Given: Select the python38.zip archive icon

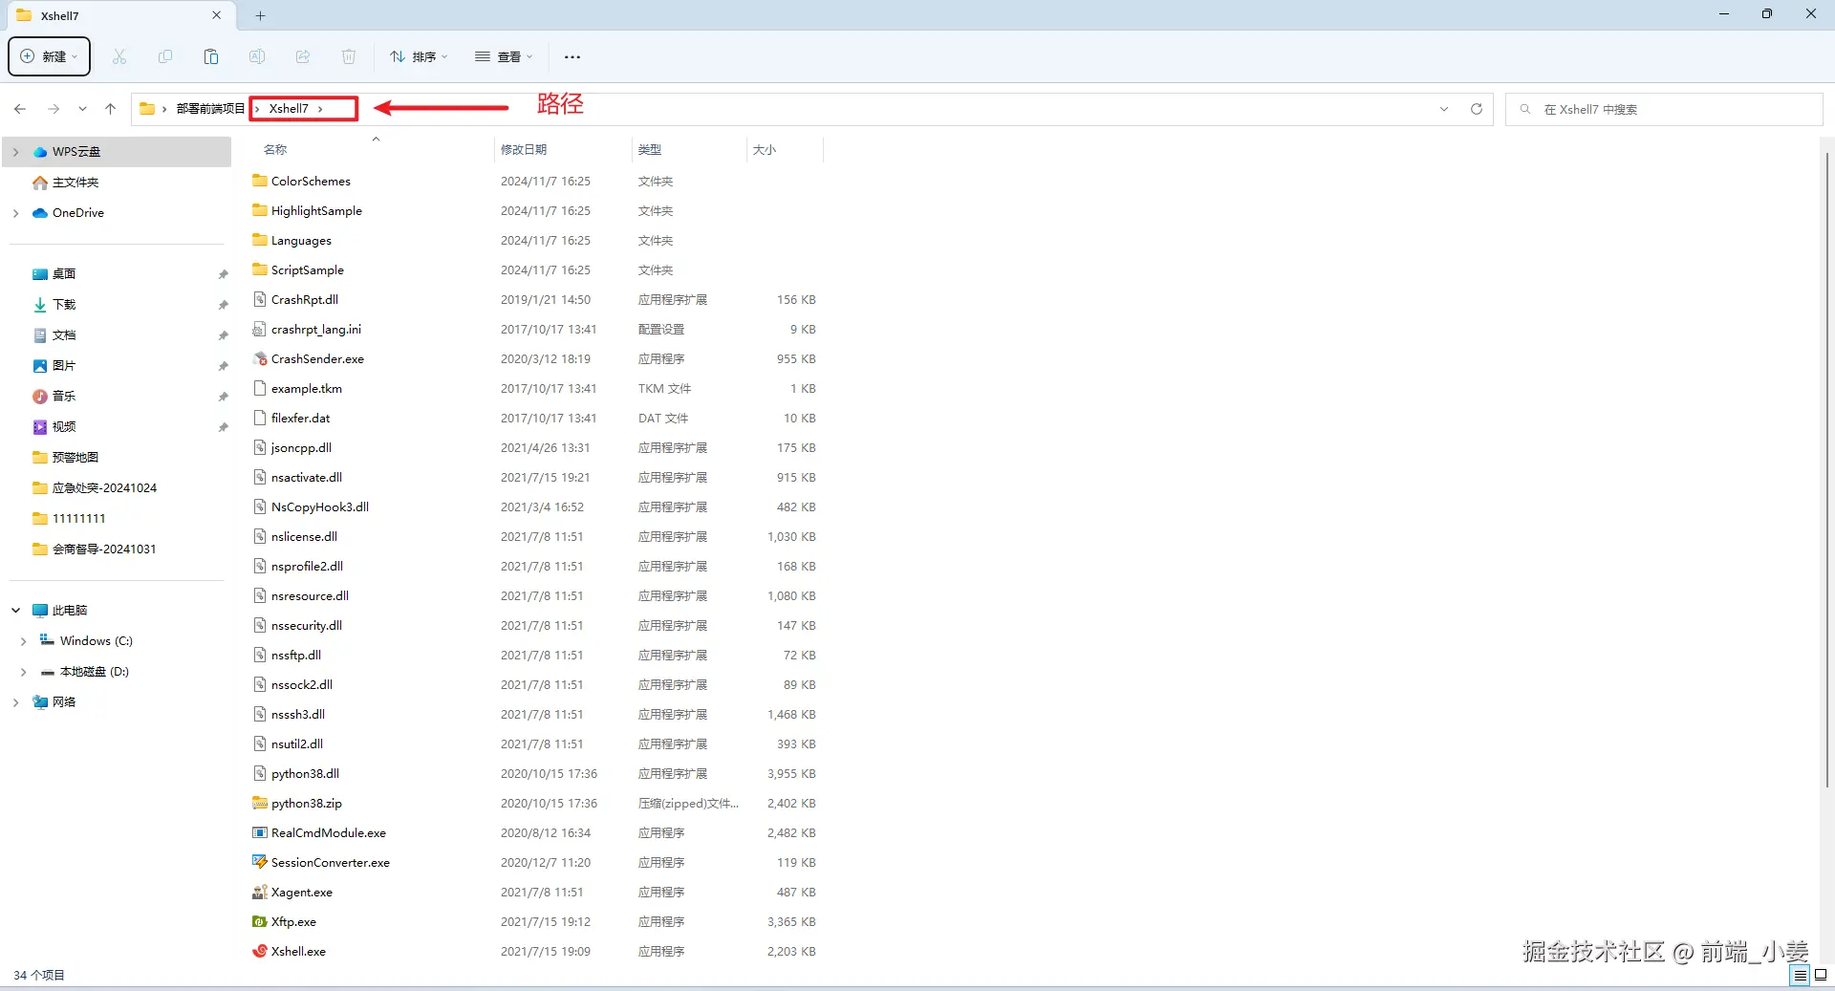Looking at the screenshot, I should coord(260,803).
